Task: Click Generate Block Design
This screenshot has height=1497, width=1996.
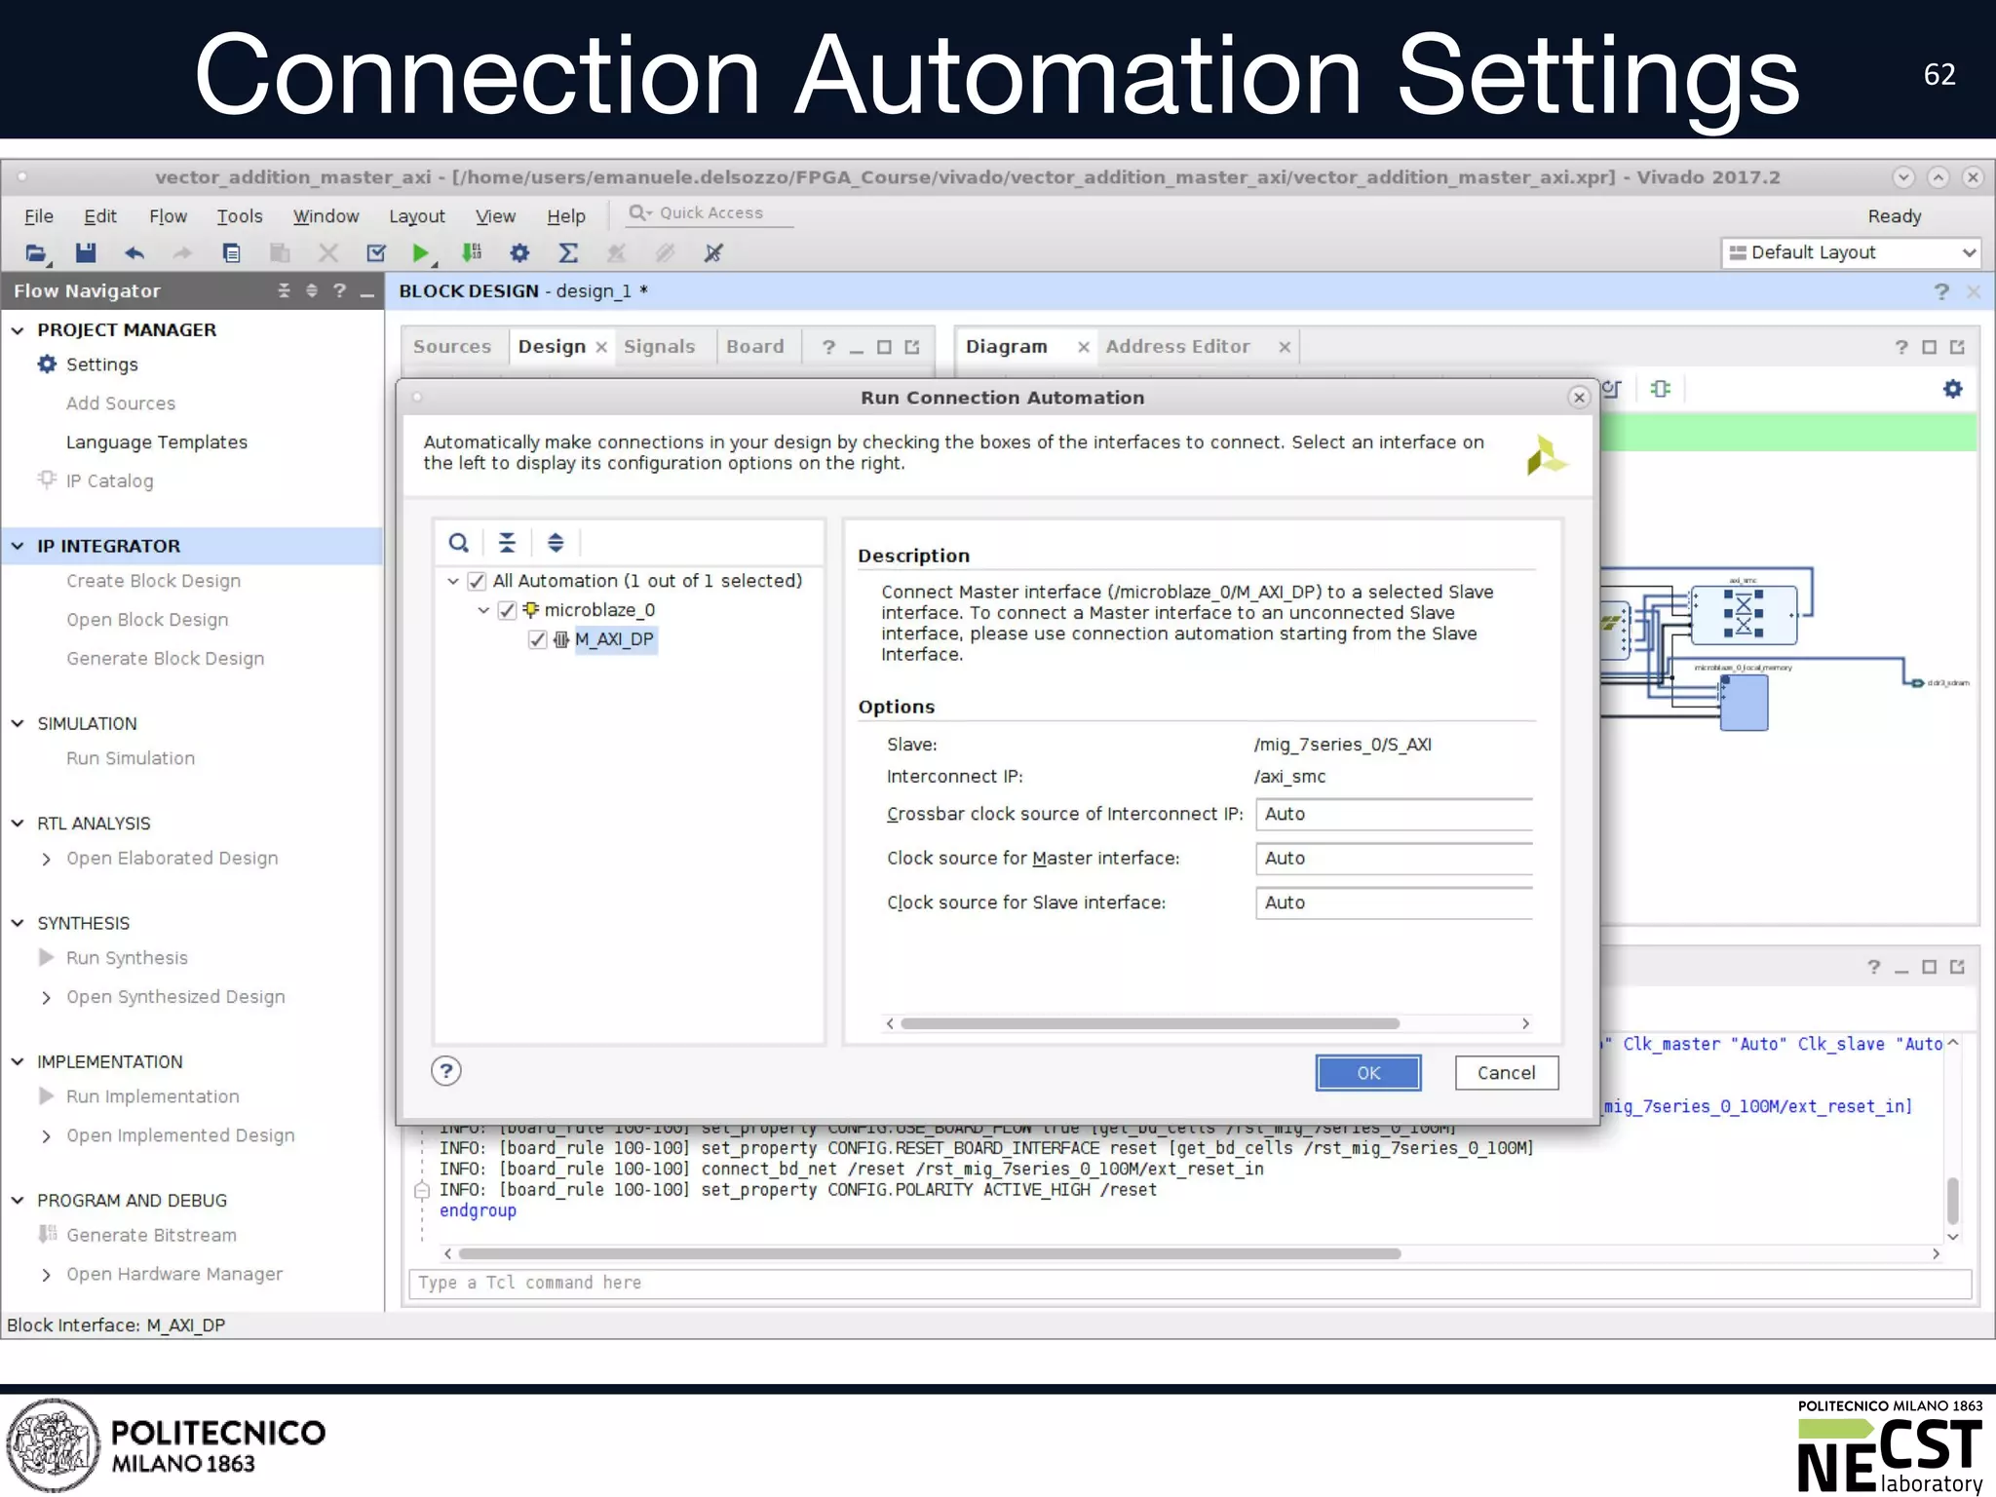Action: coord(166,659)
